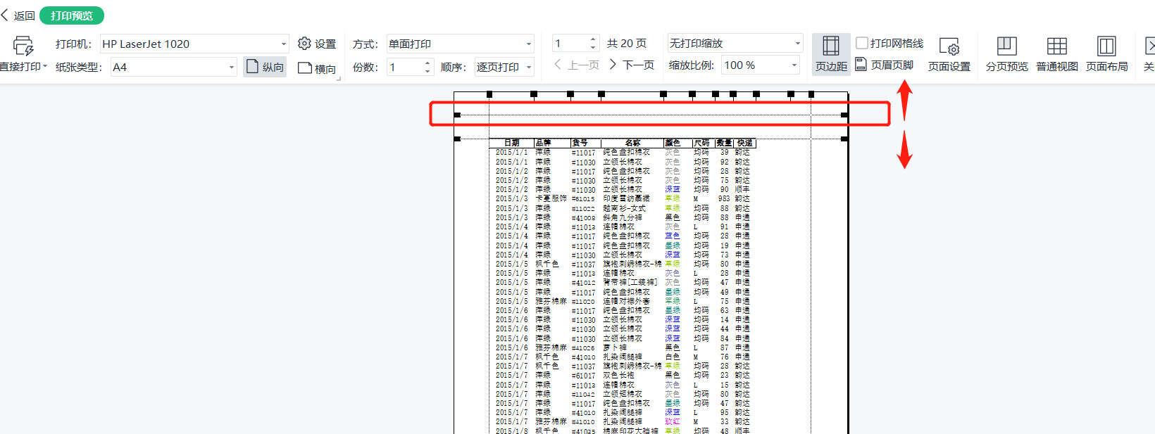Viewport: 1155px width, 434px height.
Task: Open the 打印预览 tab
Action: pyautogui.click(x=72, y=15)
